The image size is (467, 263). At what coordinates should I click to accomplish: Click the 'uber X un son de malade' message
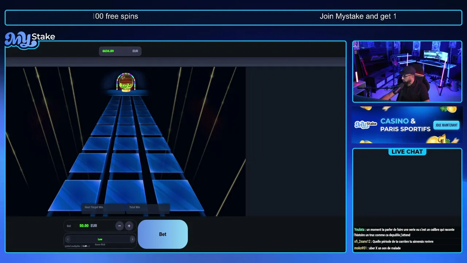(385, 248)
